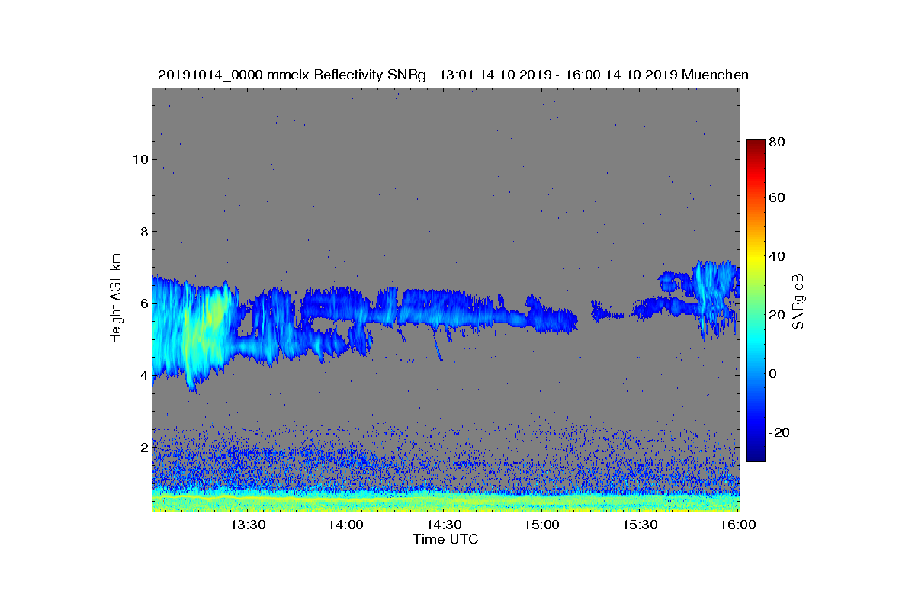Click the colorbar value 20
The image size is (915, 610).
(778, 315)
